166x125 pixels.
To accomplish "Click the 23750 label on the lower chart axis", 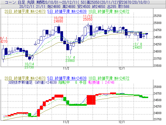I will (x=157, y=119).
